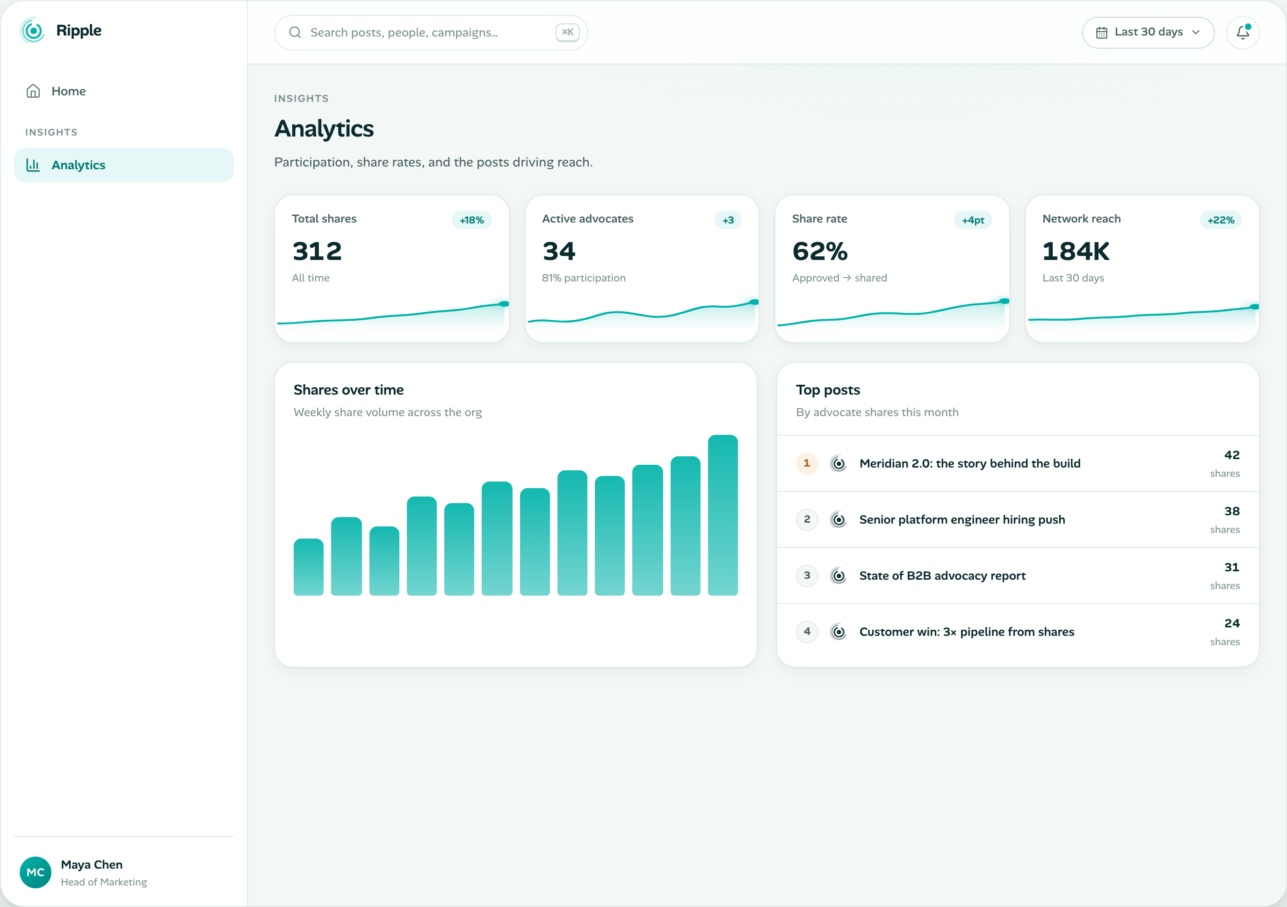Open the Active advocates card

(x=642, y=268)
